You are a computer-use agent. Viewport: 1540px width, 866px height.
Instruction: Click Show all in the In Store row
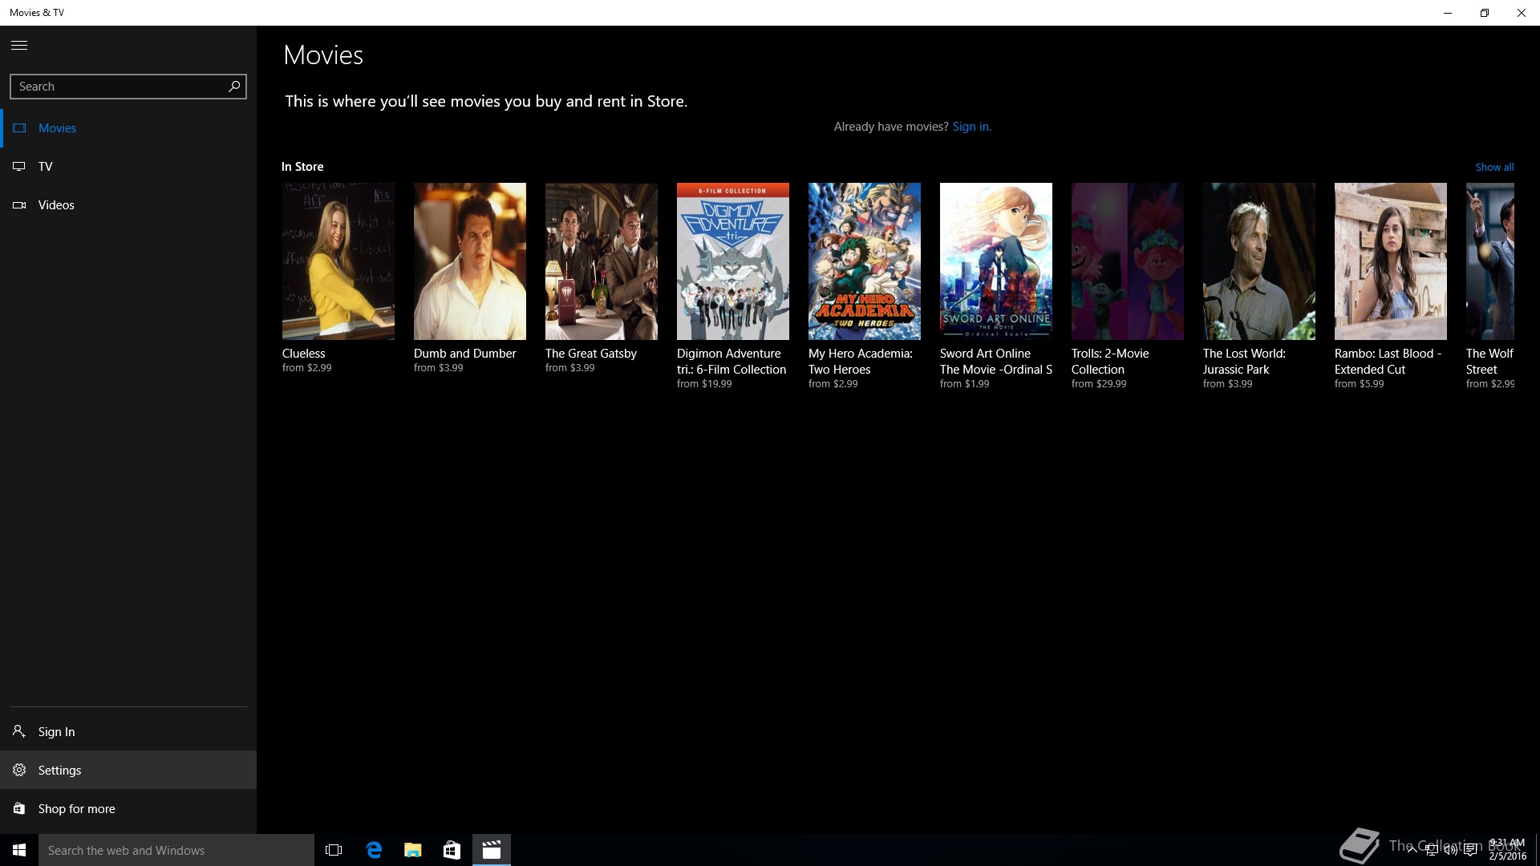1494,168
